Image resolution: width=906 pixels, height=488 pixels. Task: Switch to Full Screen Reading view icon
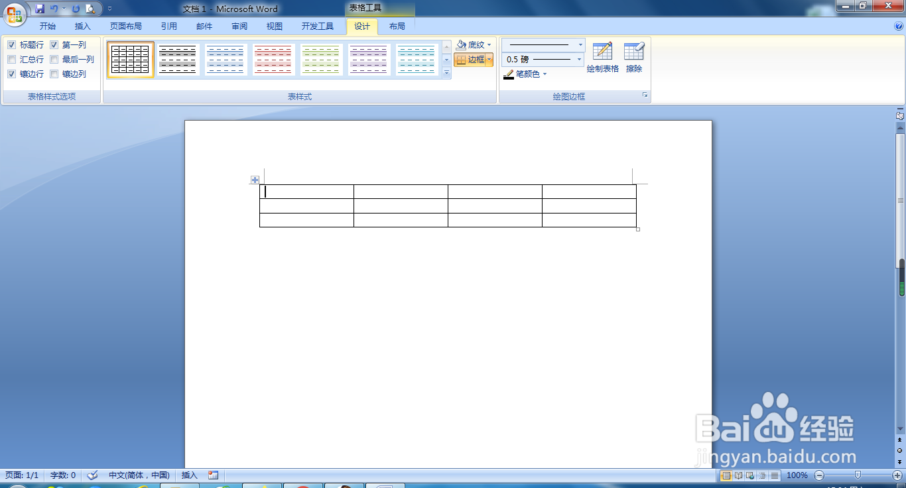(738, 475)
